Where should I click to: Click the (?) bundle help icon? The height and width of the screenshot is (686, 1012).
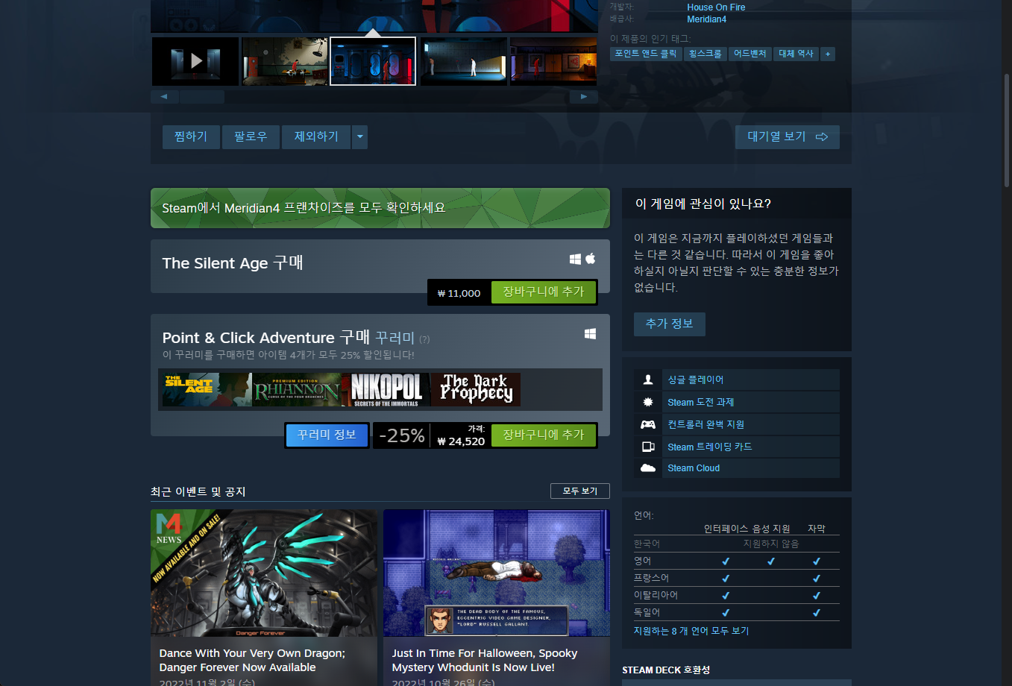click(x=424, y=339)
